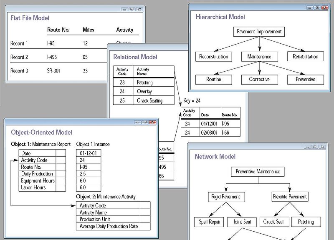
Task: Click the 'Network Model' title
Action: tap(215, 157)
